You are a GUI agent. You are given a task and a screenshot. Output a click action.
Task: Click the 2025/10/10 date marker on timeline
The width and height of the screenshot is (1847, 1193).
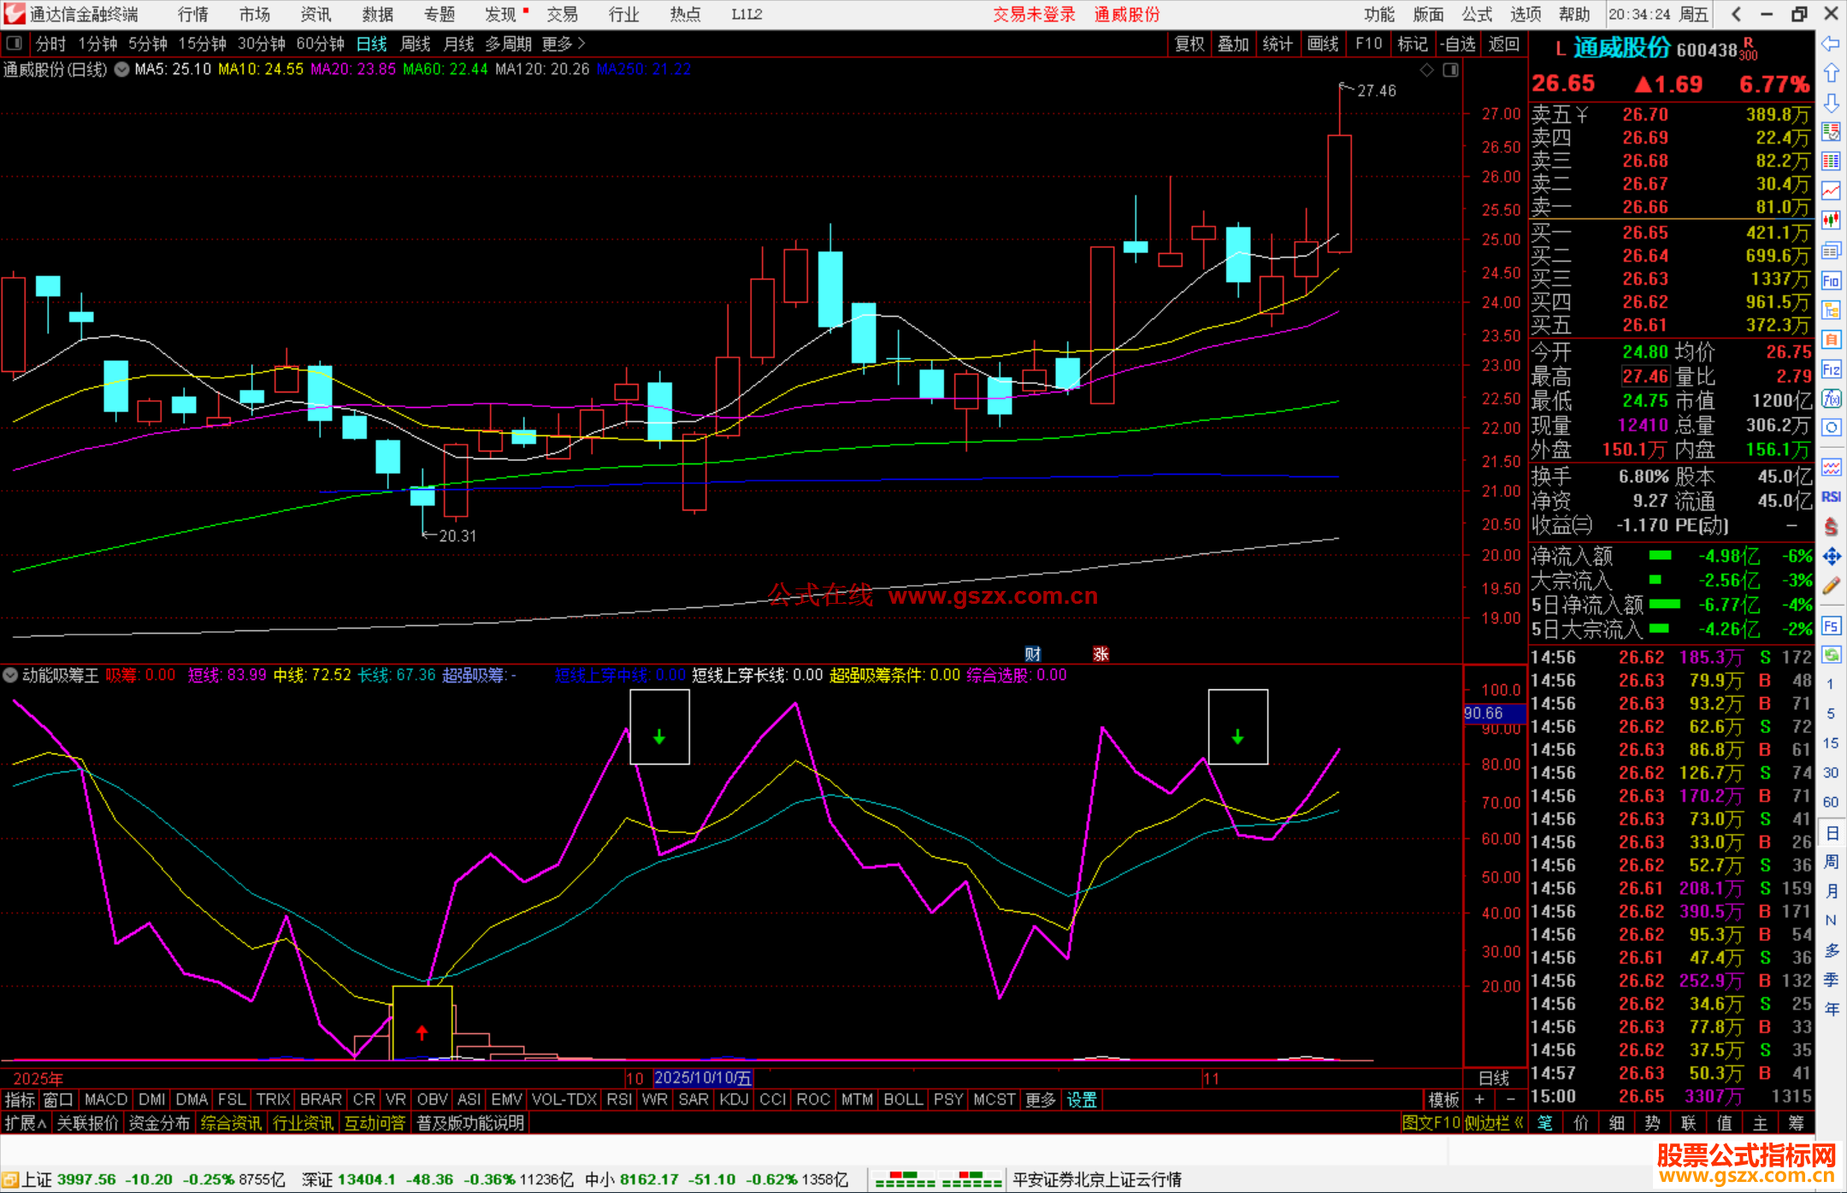[702, 1078]
